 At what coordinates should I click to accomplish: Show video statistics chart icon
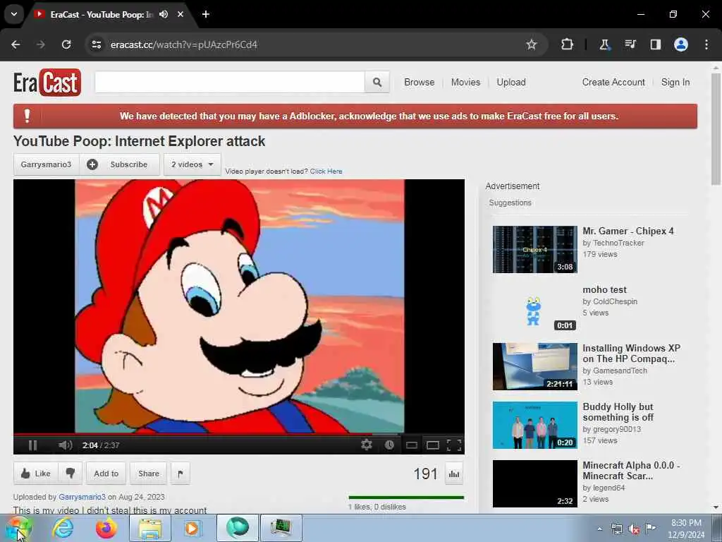click(454, 474)
